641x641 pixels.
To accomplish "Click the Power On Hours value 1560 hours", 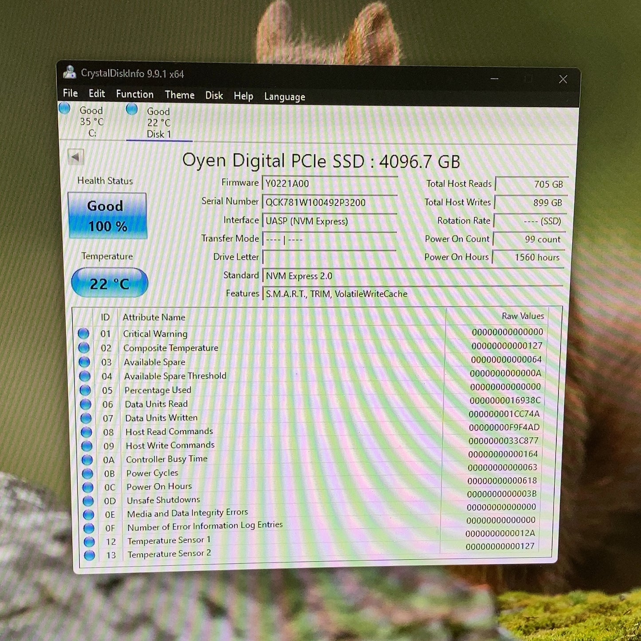I will pyautogui.click(x=528, y=257).
